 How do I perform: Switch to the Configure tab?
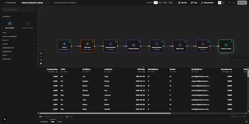click(44, 122)
